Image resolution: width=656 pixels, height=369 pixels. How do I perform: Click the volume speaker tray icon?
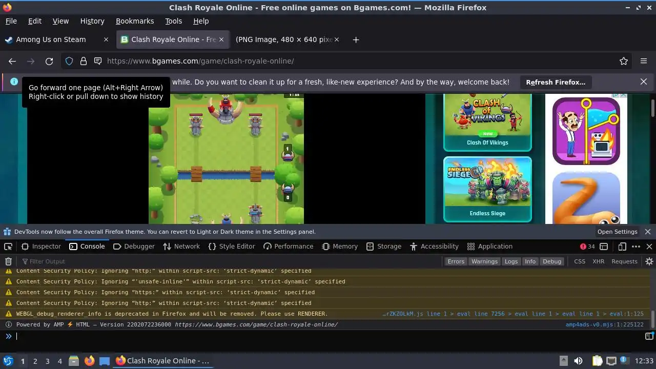(x=578, y=361)
